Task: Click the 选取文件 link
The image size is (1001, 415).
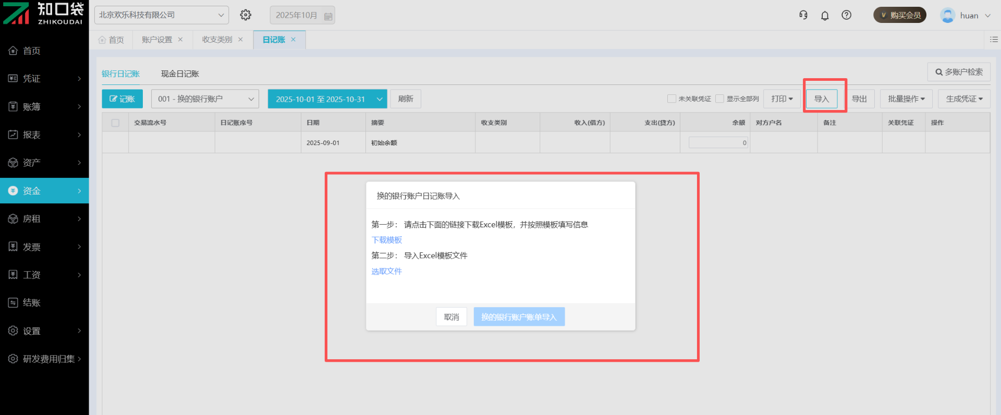Action: click(x=386, y=271)
